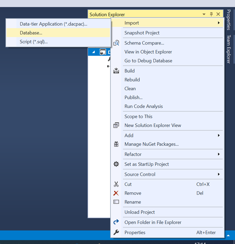The height and width of the screenshot is (244, 235).
Task: Select Database... from the Import submenu
Action: 31,33
